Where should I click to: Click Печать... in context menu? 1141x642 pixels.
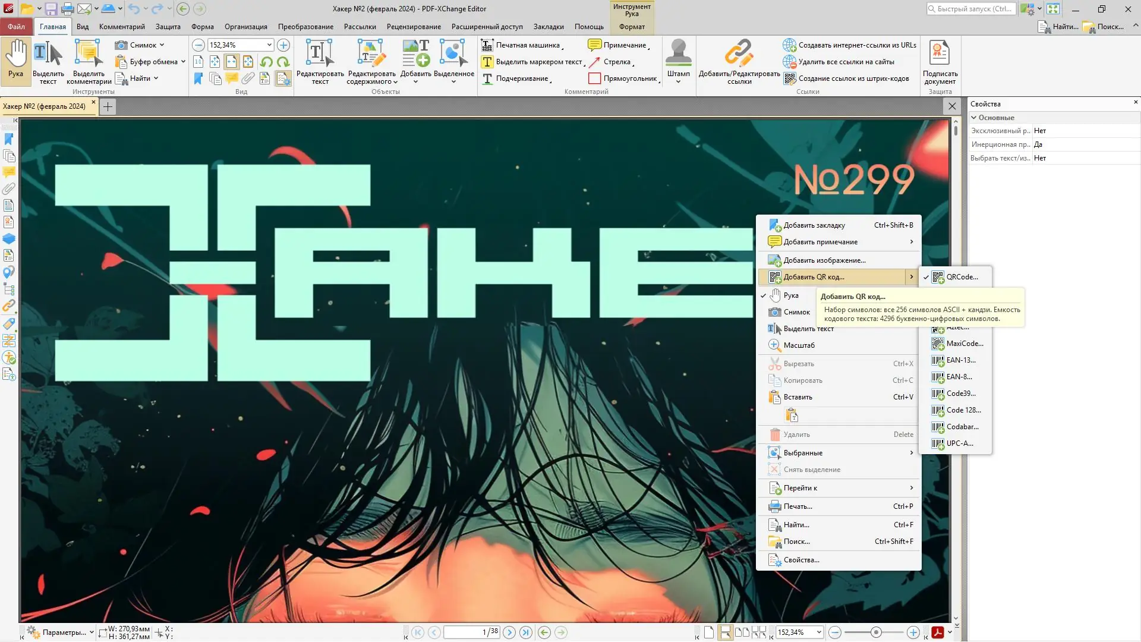click(x=798, y=506)
